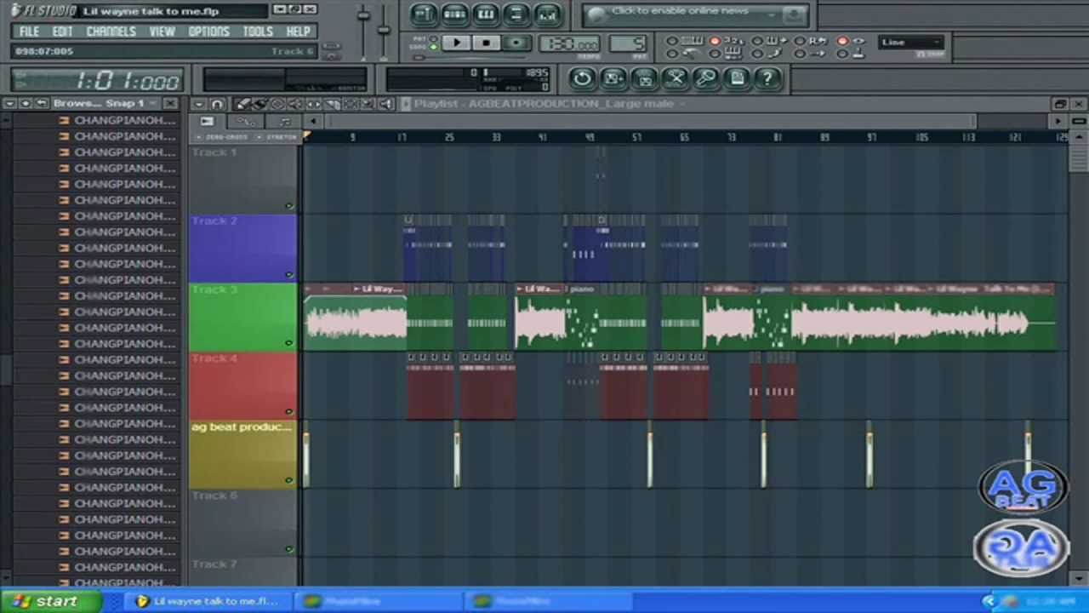Click 'Click to enable online news' bar
Screen dimensions: 1089x613
pos(681,12)
